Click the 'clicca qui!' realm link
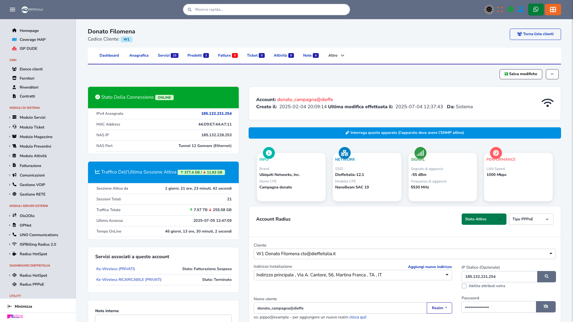Screen dimensions: 573x322 358,317
